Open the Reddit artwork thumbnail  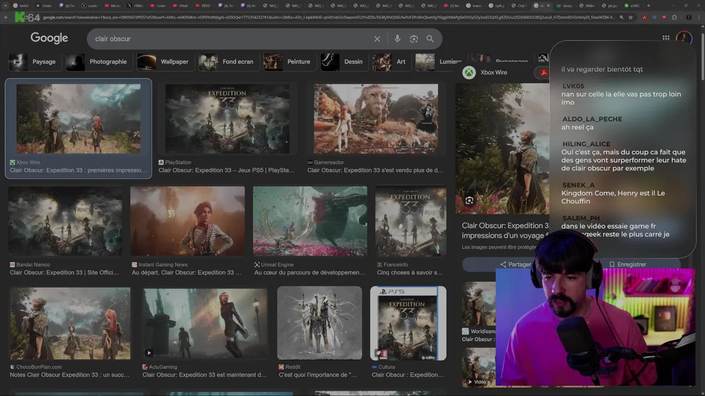click(319, 323)
